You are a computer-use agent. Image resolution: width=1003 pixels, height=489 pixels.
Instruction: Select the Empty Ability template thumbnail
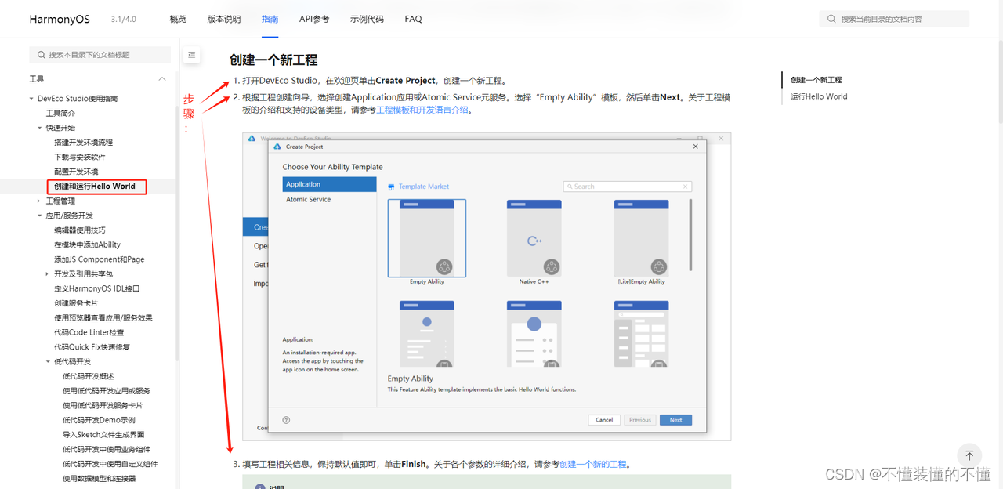pos(427,238)
